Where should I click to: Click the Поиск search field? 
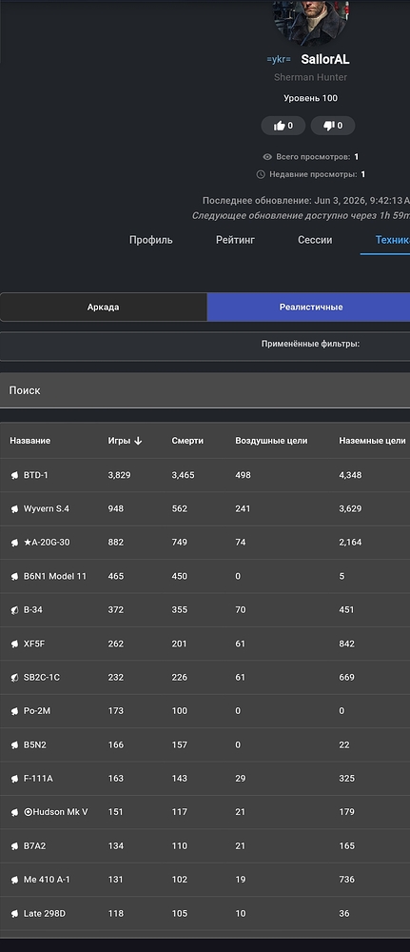(205, 390)
